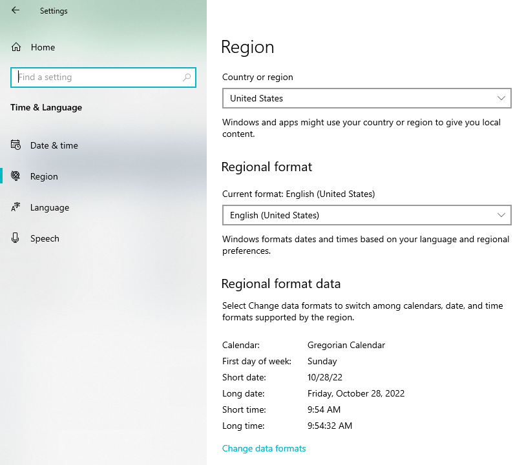Select Region in the sidebar

[x=44, y=176]
